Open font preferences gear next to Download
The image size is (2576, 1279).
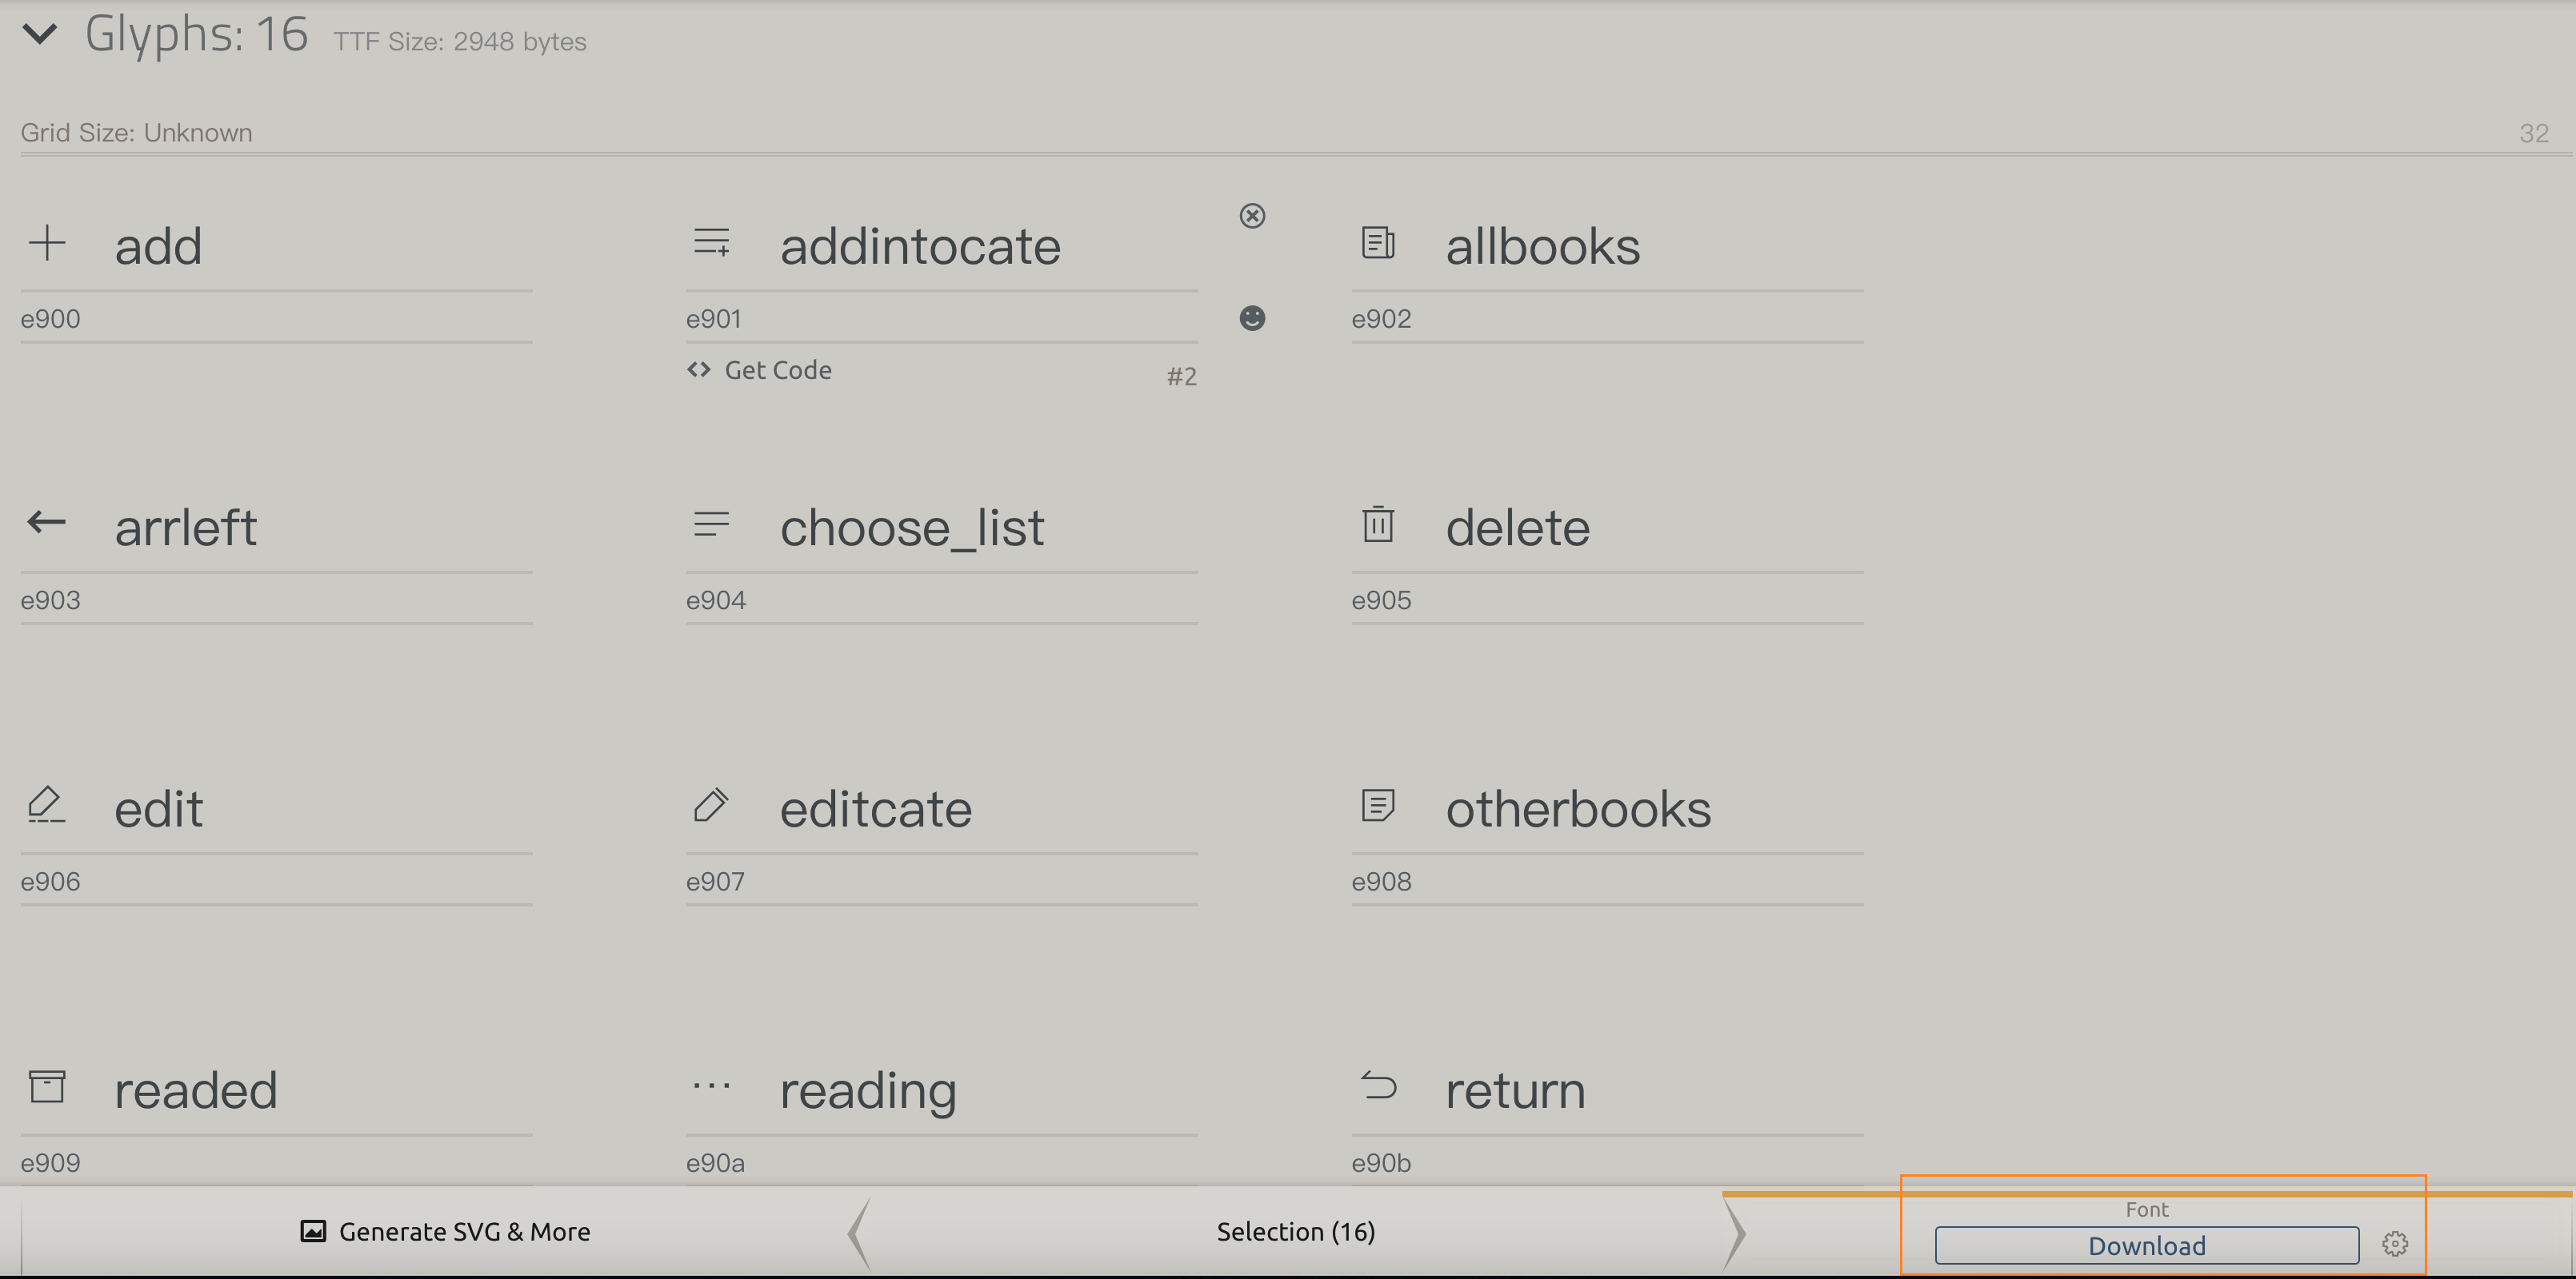2395,1244
